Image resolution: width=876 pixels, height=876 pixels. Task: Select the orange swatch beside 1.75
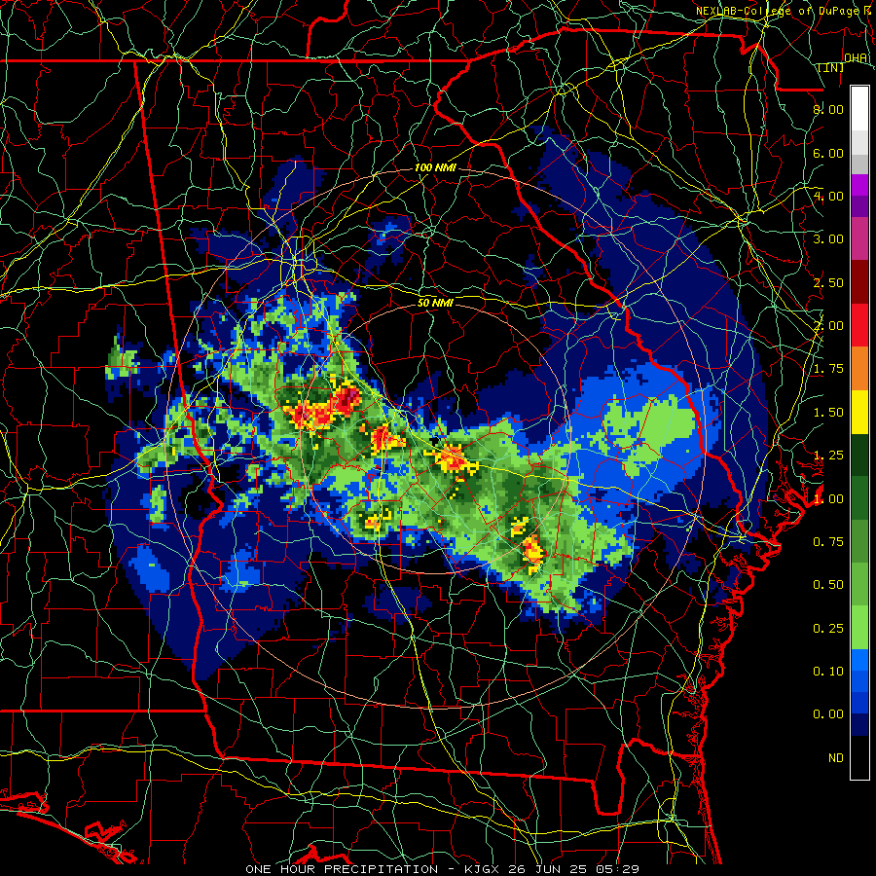coord(859,369)
